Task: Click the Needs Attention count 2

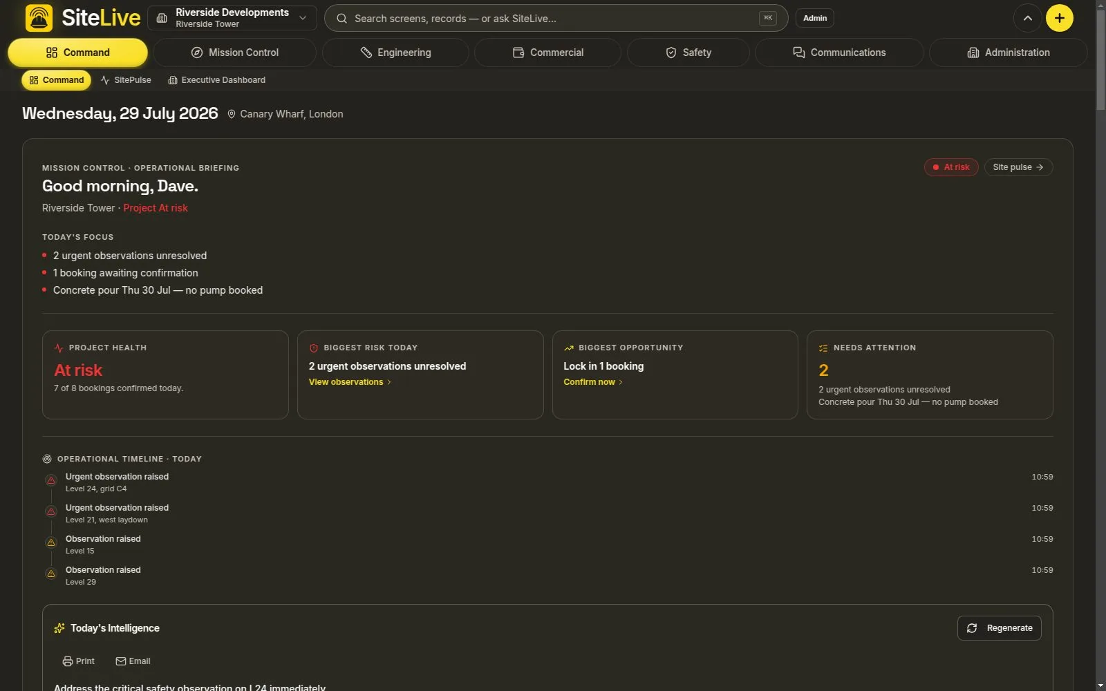Action: [x=823, y=370]
